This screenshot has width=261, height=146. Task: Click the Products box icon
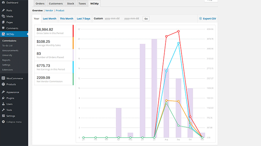(x=3, y=84)
